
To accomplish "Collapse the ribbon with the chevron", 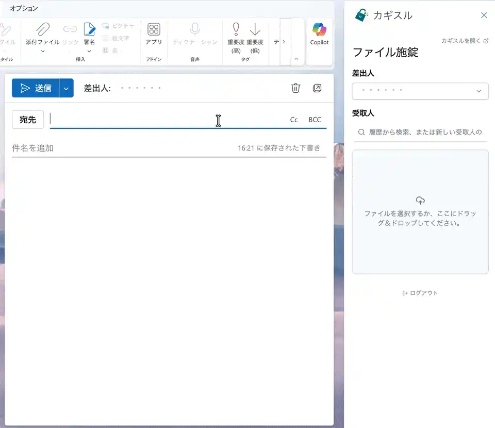I will click(x=296, y=59).
